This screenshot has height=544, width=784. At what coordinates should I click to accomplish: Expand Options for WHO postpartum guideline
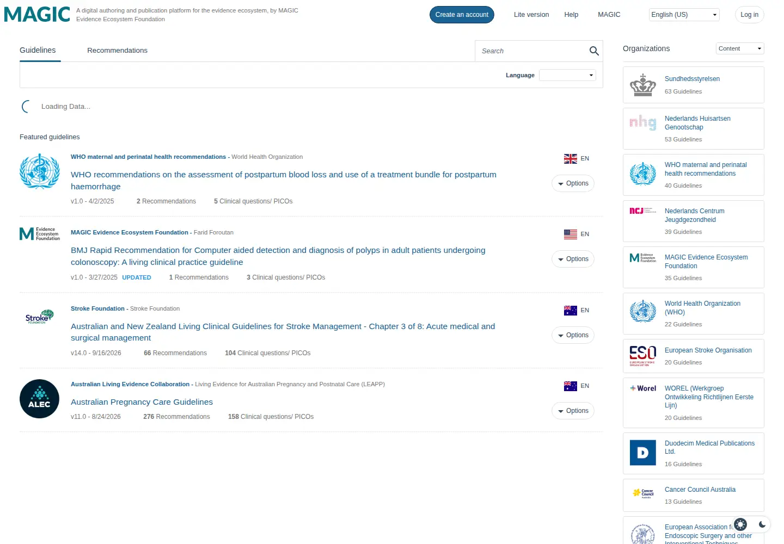[573, 183]
